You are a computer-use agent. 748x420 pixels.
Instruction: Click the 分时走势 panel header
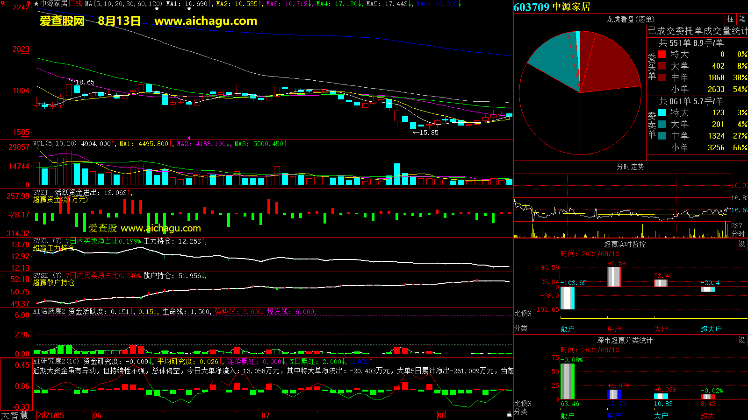coord(630,167)
